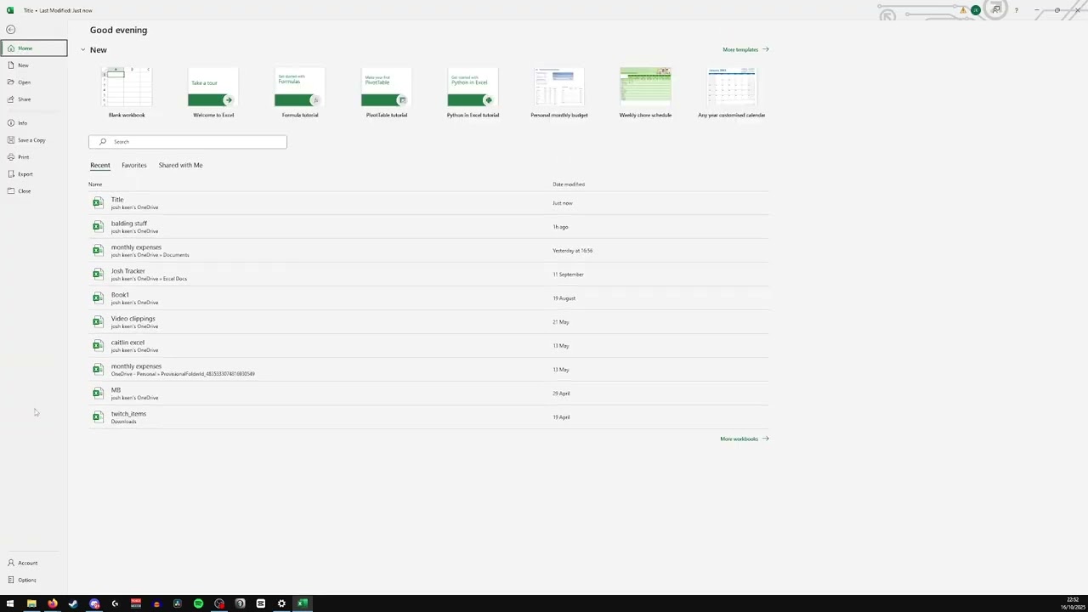The height and width of the screenshot is (612, 1088).
Task: Click the More workbooks link
Action: click(x=745, y=439)
